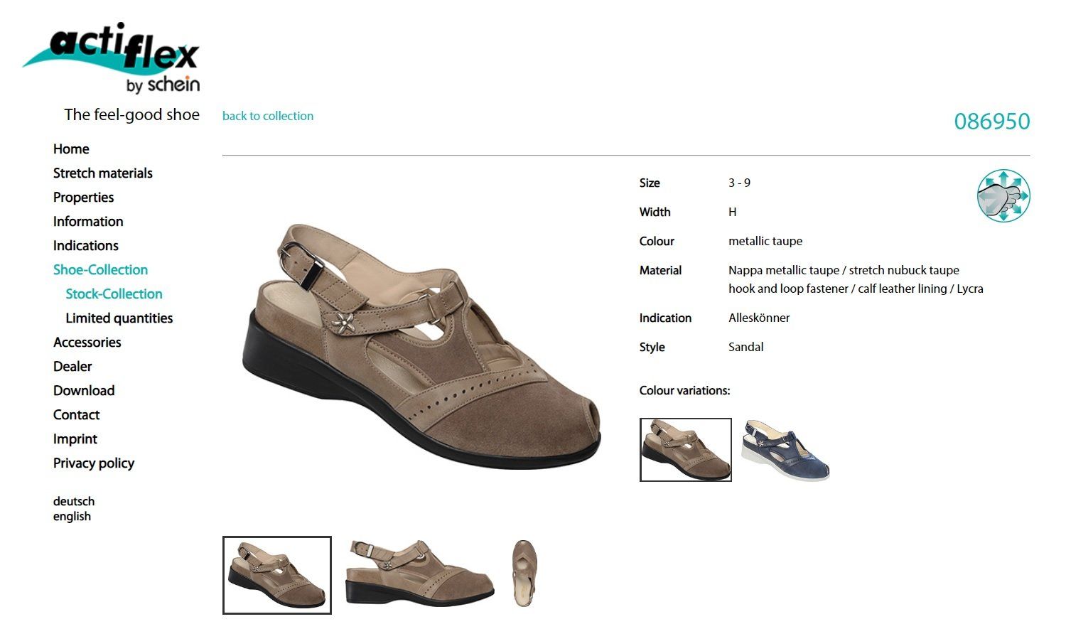
Task: Switch language to deutsch
Action: coord(74,501)
